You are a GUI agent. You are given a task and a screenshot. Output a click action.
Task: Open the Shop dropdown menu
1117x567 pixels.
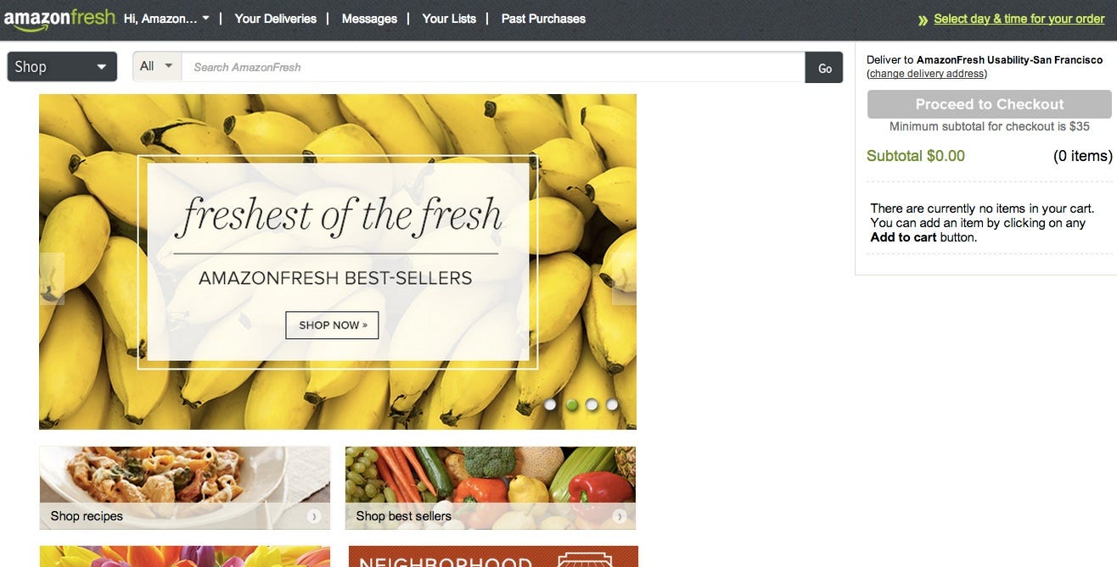[62, 67]
